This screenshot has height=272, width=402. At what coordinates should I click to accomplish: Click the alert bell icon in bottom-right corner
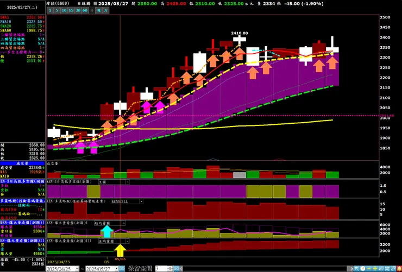pyautogui.click(x=399, y=269)
